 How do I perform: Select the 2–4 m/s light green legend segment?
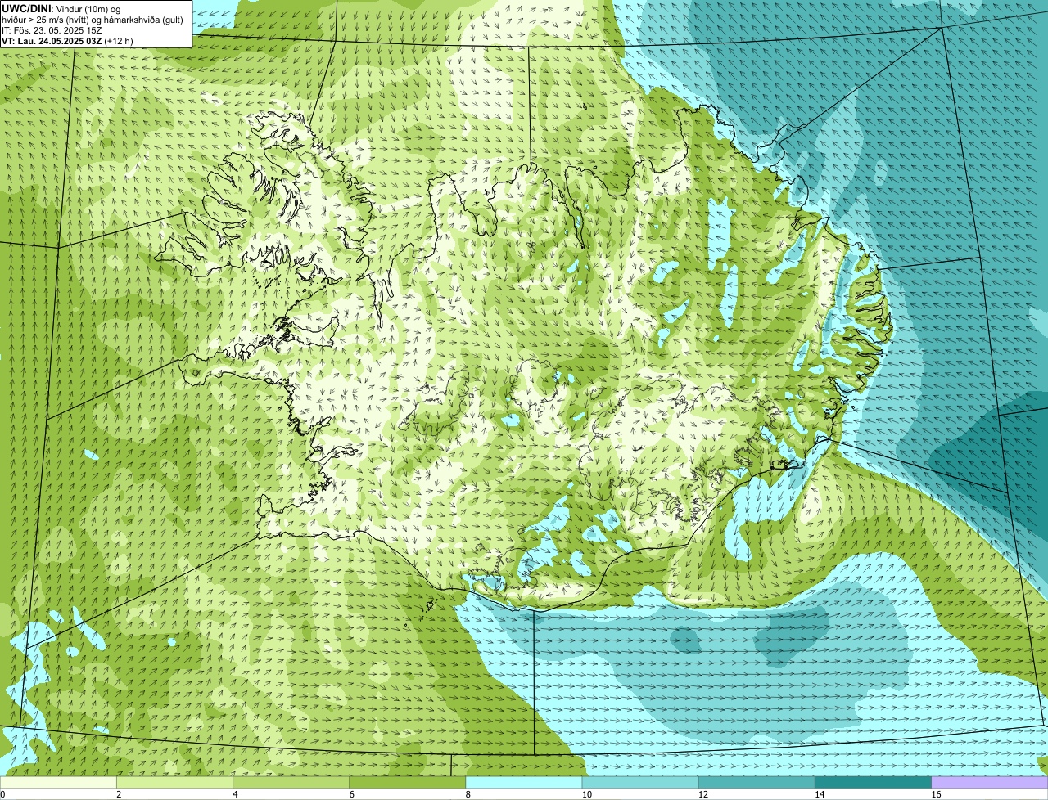[174, 782]
